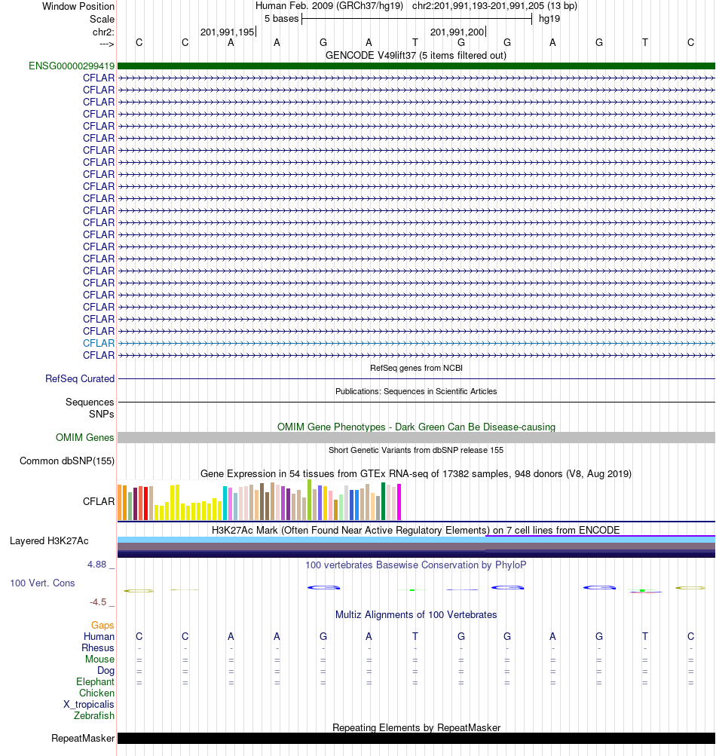Click the Multiz Alignments of 100 Vertebrates title
The height and width of the screenshot is (756, 716).
(x=415, y=615)
